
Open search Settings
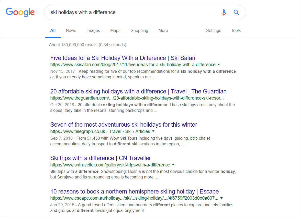click(x=214, y=31)
